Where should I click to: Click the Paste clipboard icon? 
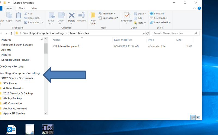18,15
